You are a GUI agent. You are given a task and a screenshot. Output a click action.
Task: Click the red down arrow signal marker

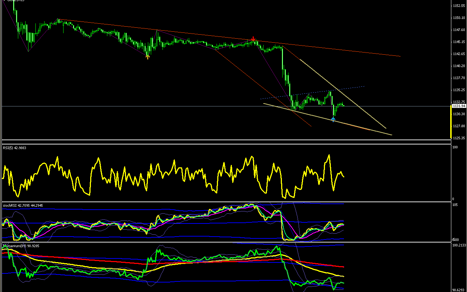coord(253,39)
